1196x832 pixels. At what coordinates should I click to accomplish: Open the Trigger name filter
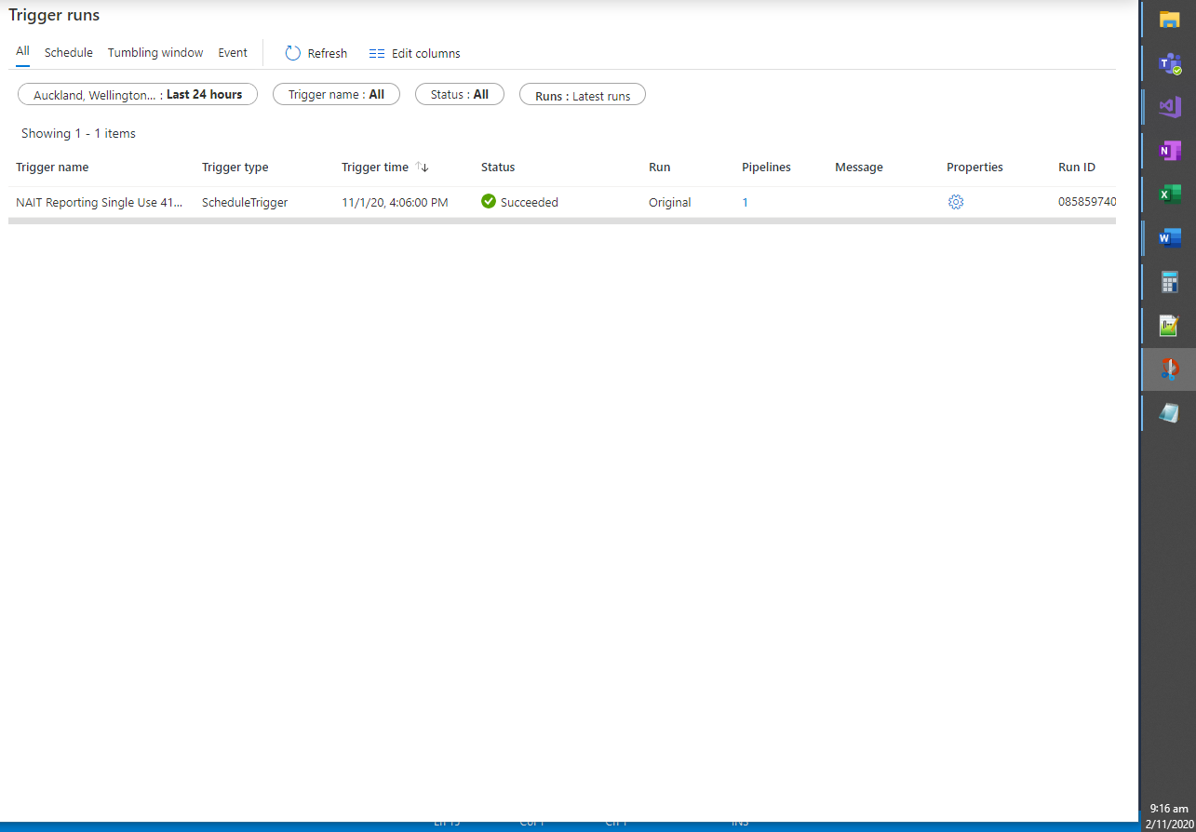[x=336, y=94]
